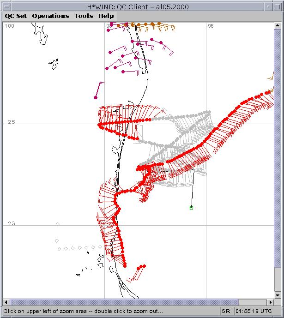Click the vertical scrollbar up arrow

pyautogui.click(x=277, y=24)
